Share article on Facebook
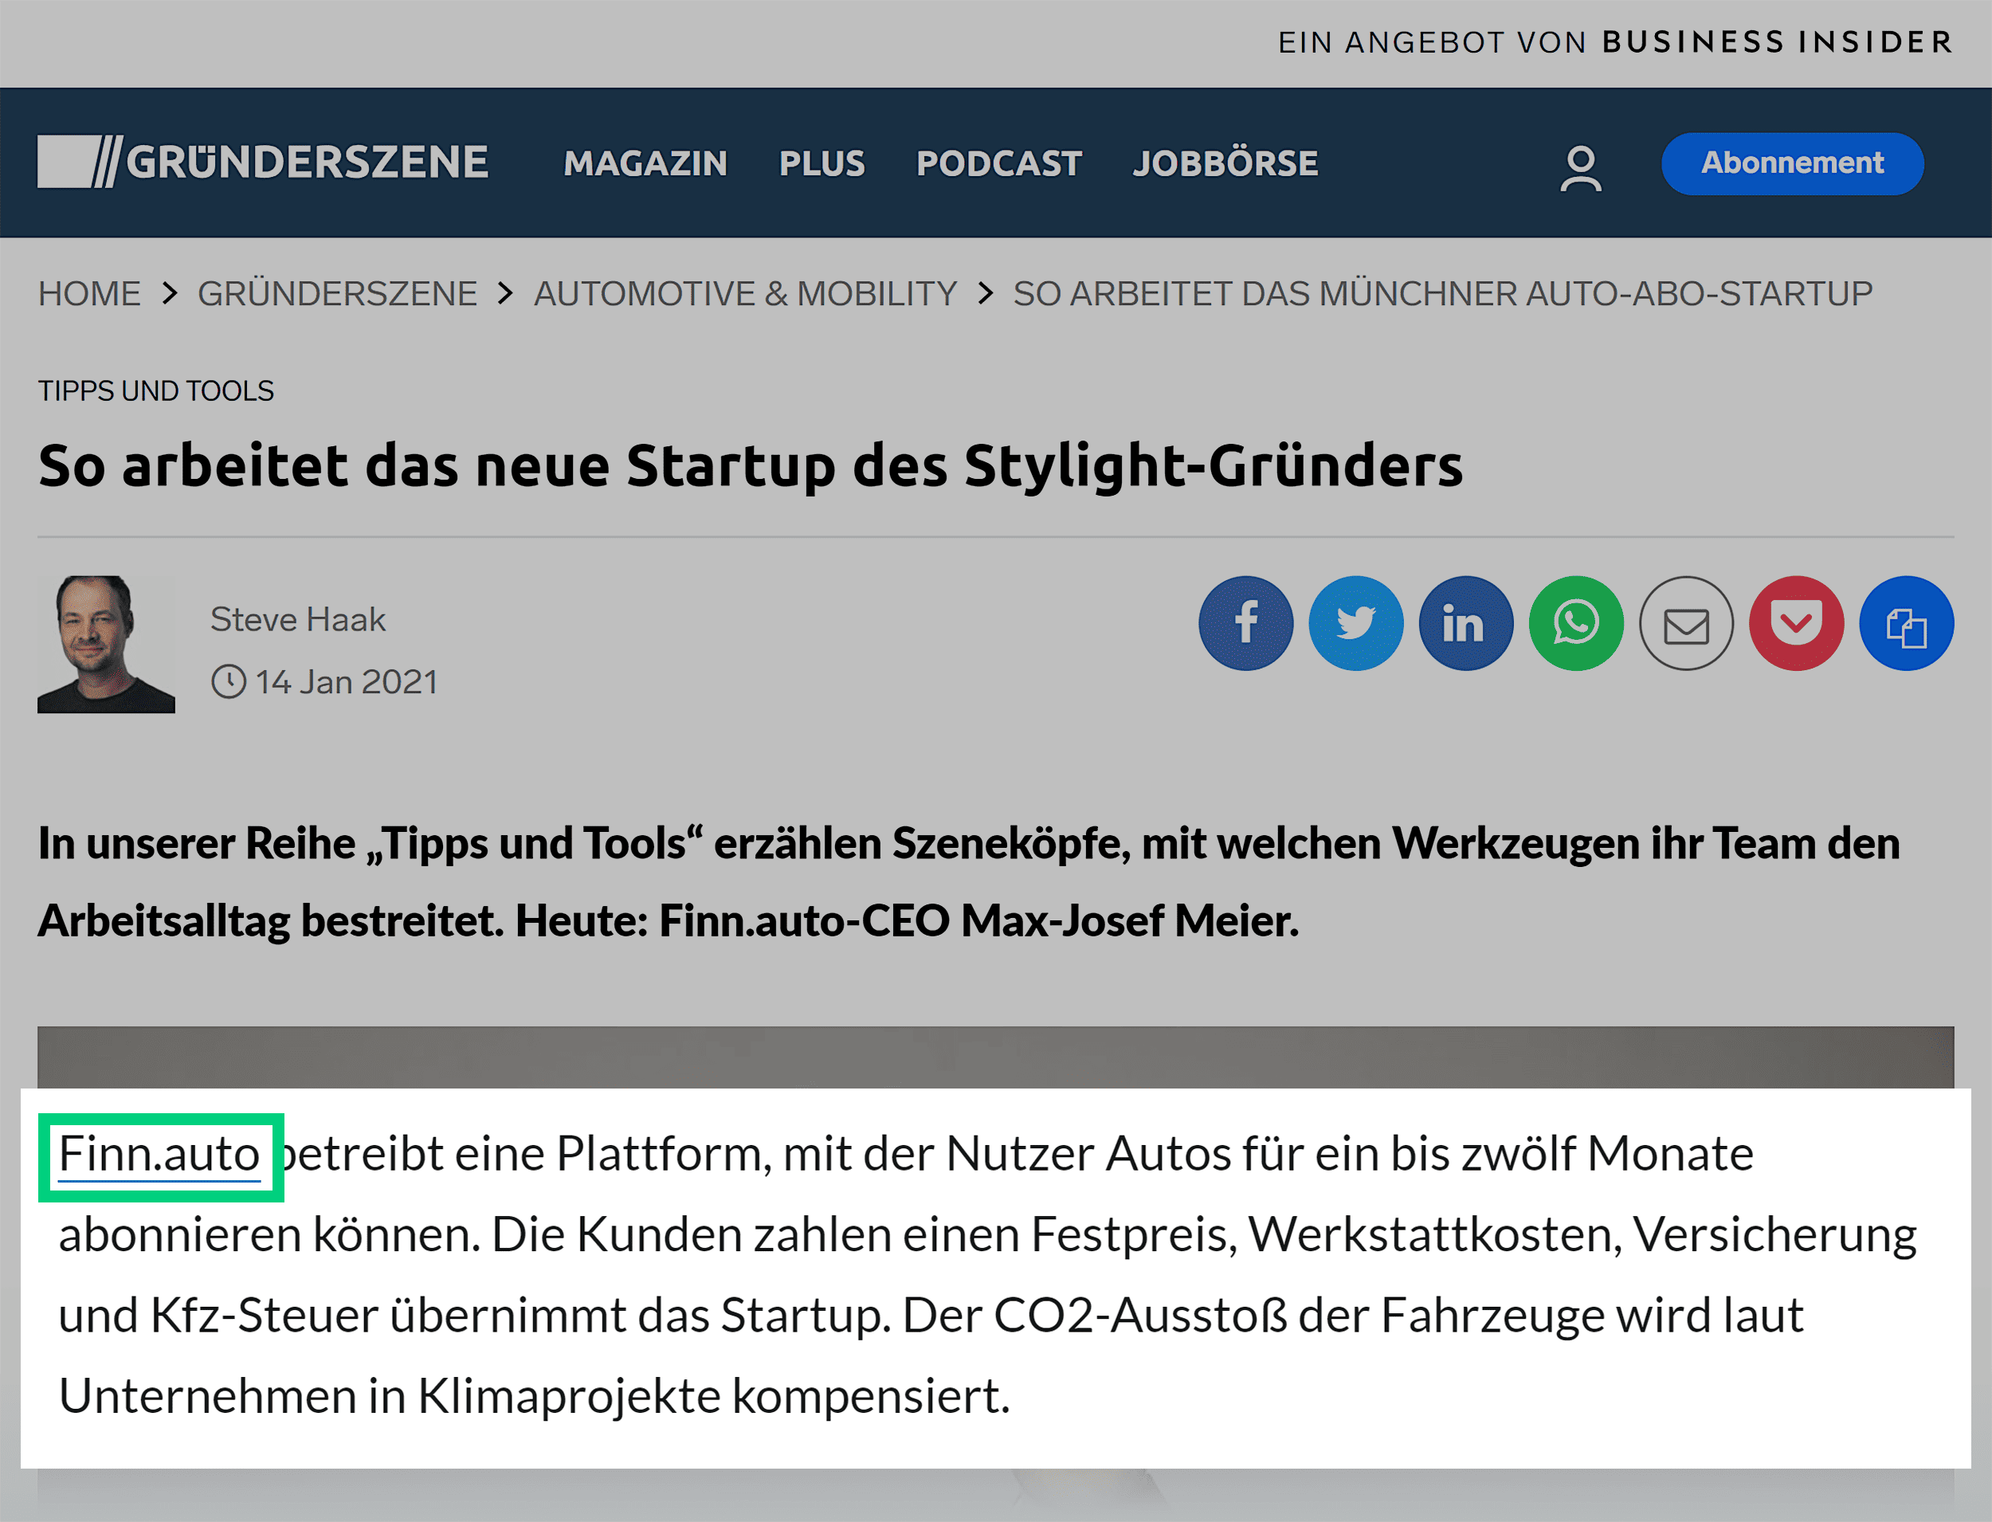The height and width of the screenshot is (1522, 1992). tap(1245, 623)
